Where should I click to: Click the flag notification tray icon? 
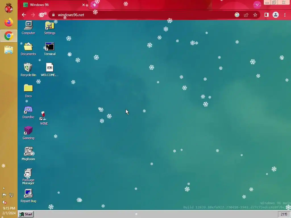[5, 195]
